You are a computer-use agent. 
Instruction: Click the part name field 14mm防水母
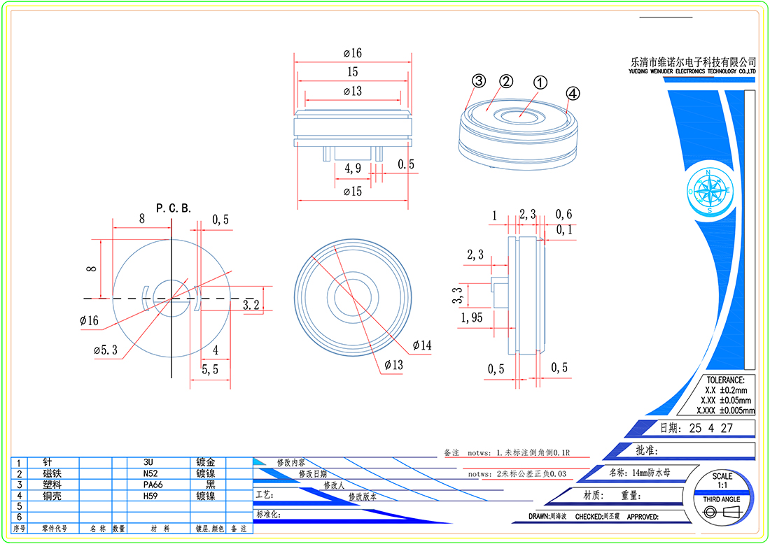pos(640,473)
